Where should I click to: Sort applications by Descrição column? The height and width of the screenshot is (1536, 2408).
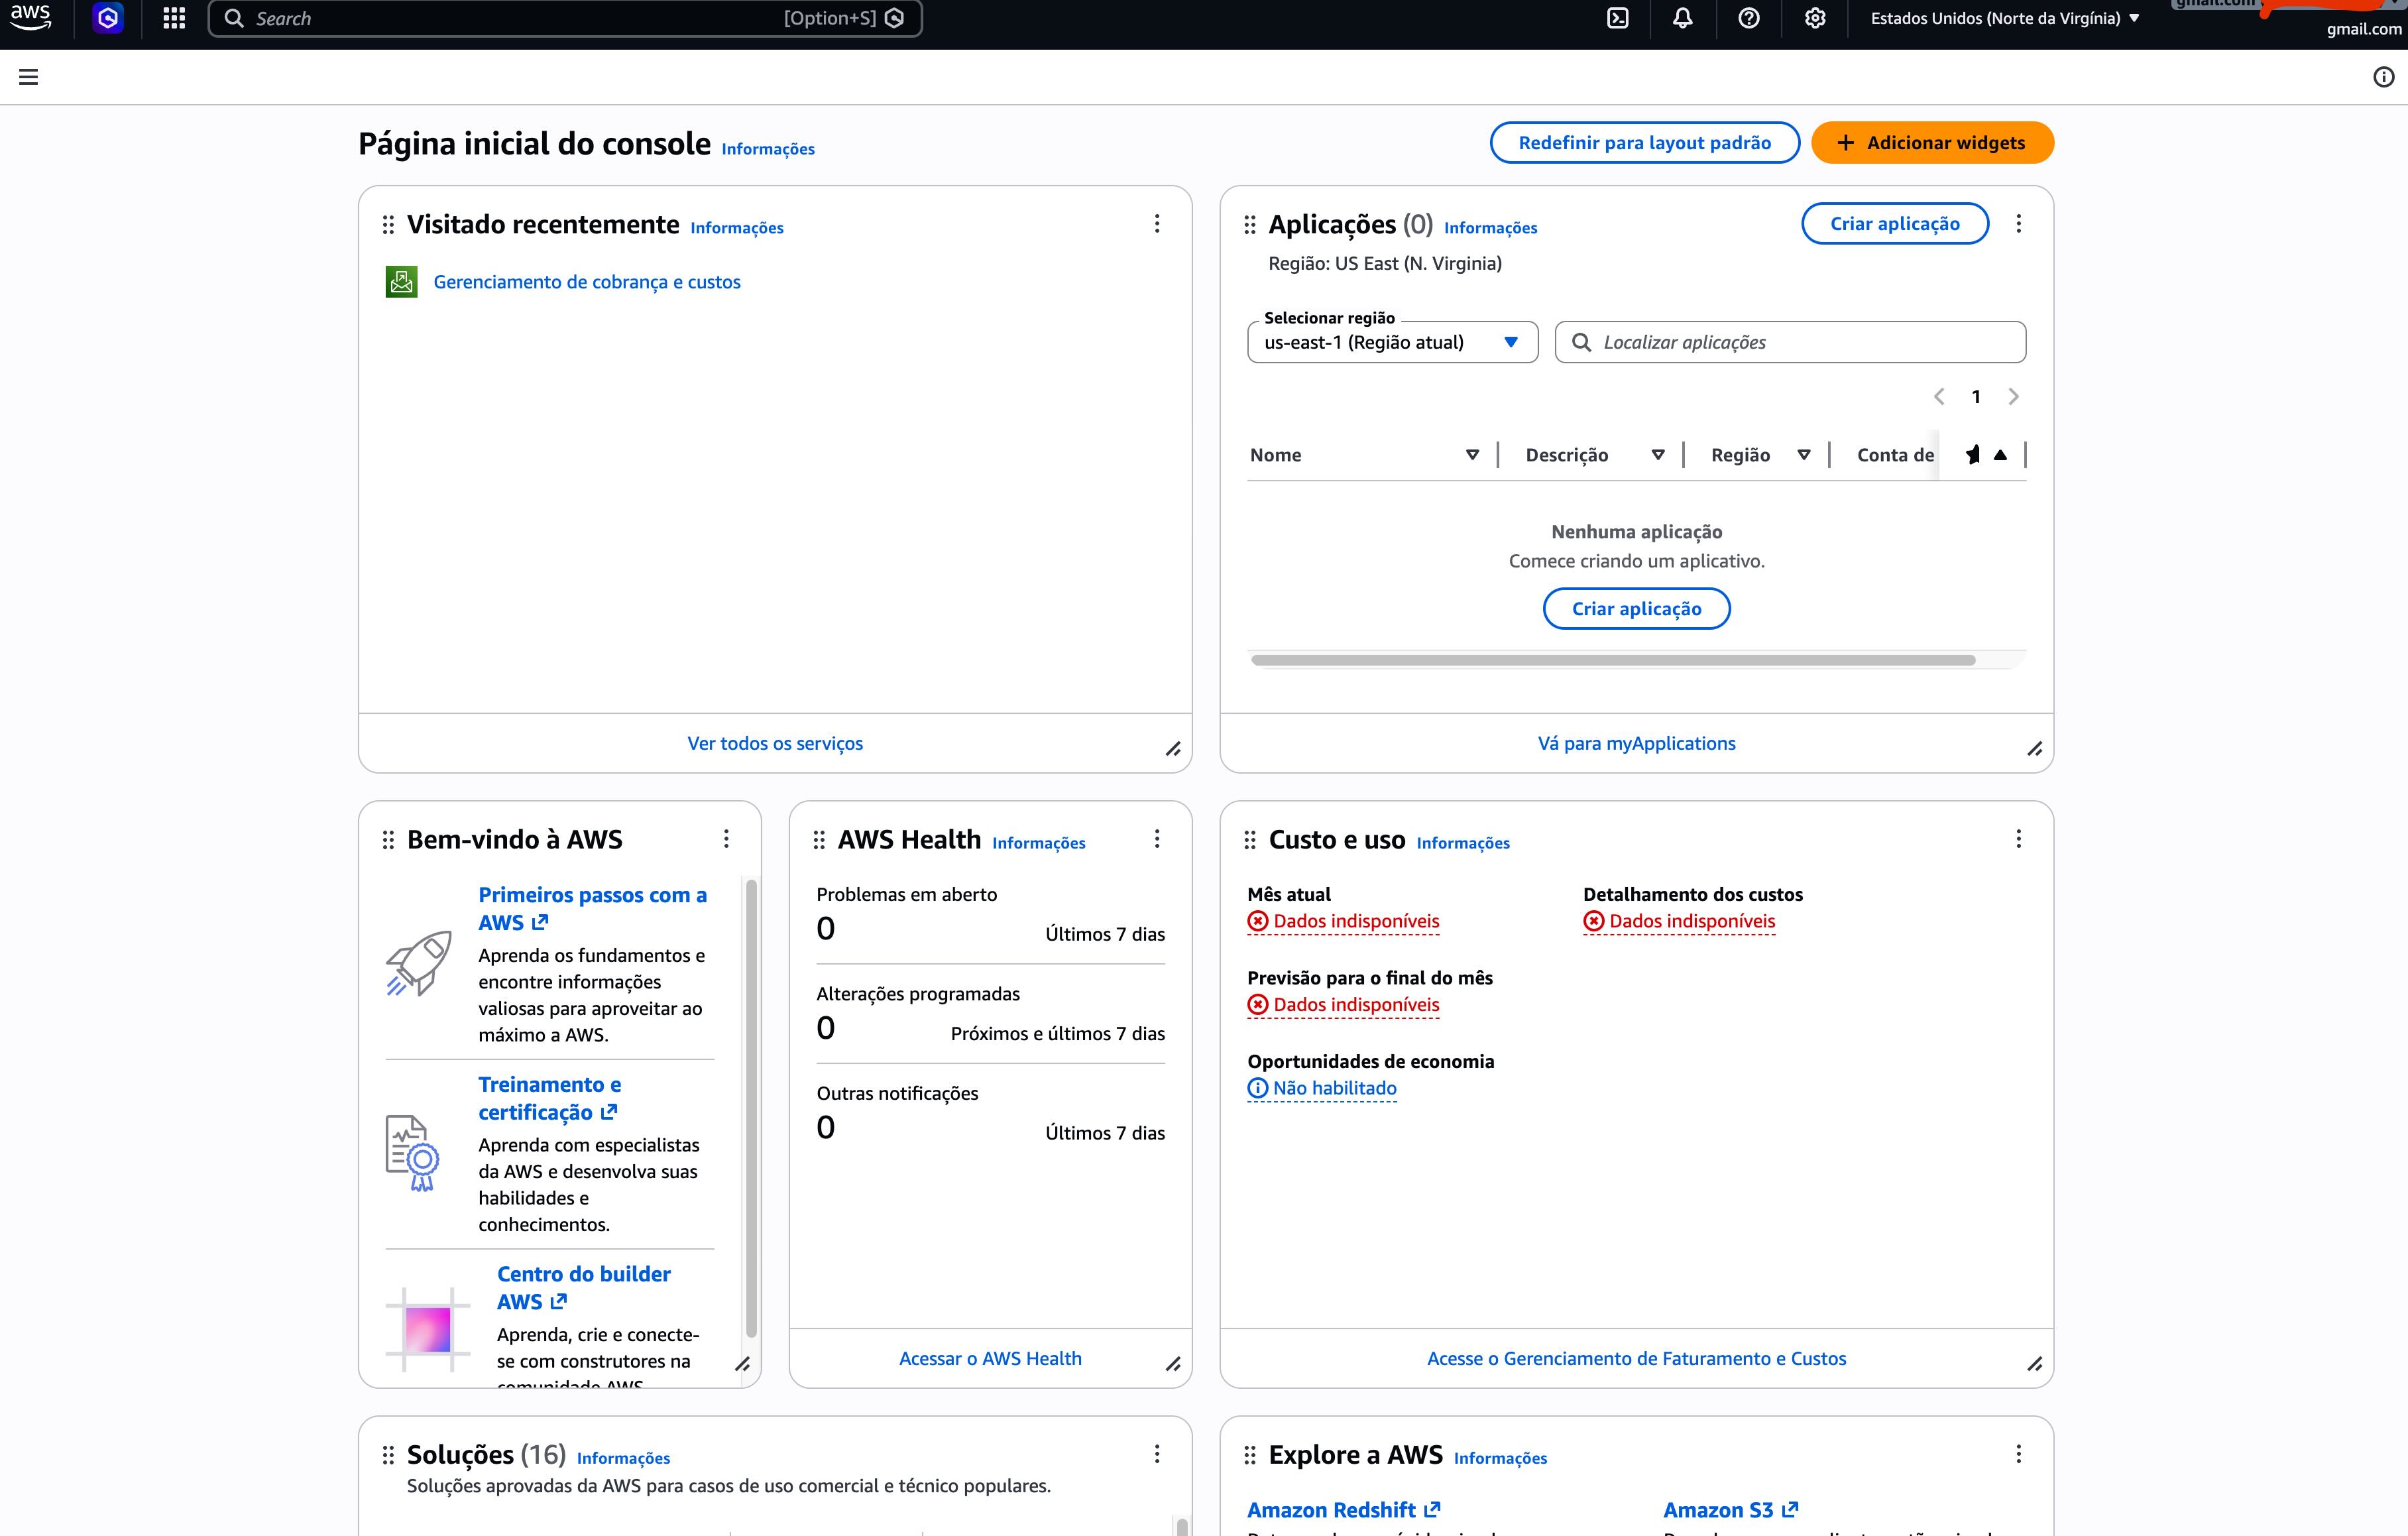pyautogui.click(x=1658, y=455)
